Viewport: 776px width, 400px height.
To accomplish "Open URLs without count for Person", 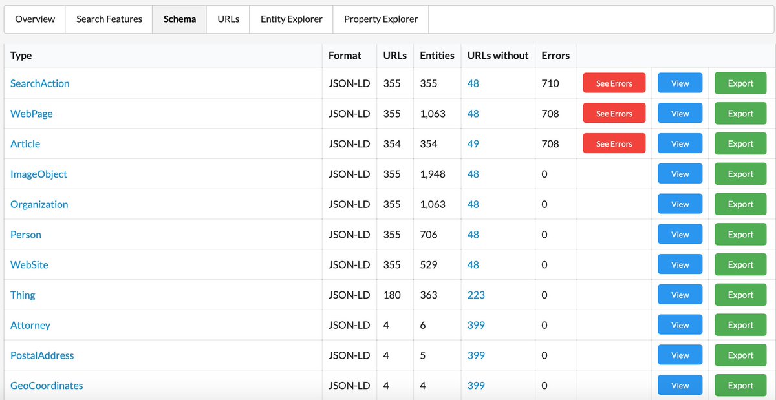I will [473, 235].
